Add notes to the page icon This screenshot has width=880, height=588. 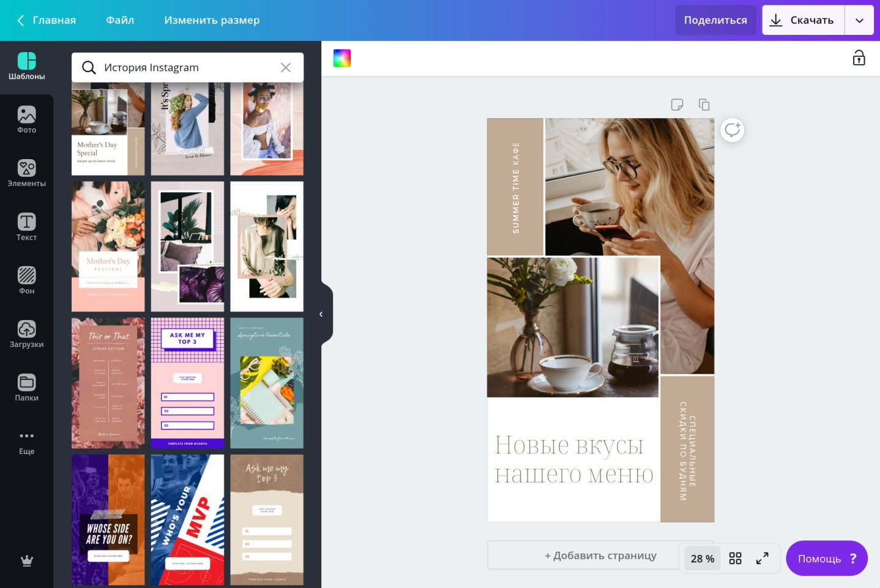[x=677, y=105]
